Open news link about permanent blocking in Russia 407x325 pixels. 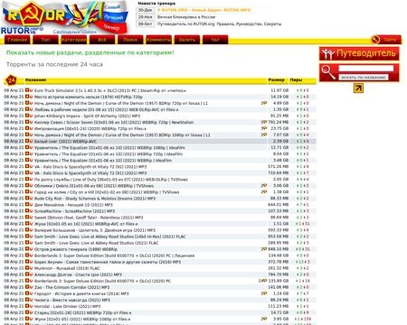(x=186, y=17)
